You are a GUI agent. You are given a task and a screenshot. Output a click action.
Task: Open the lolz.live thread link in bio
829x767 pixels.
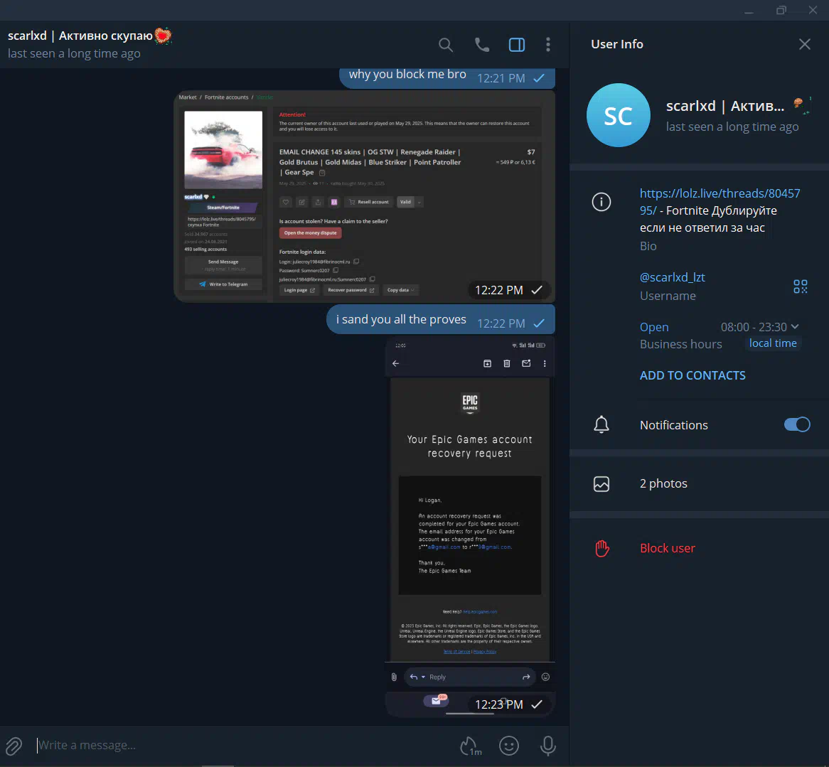[720, 202]
